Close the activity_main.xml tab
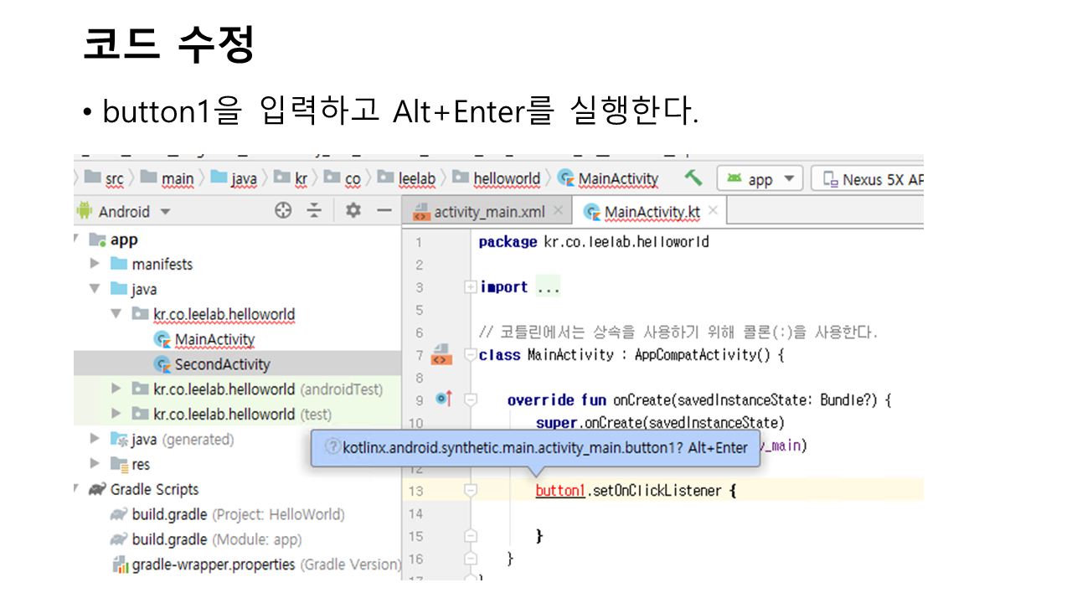 (559, 212)
